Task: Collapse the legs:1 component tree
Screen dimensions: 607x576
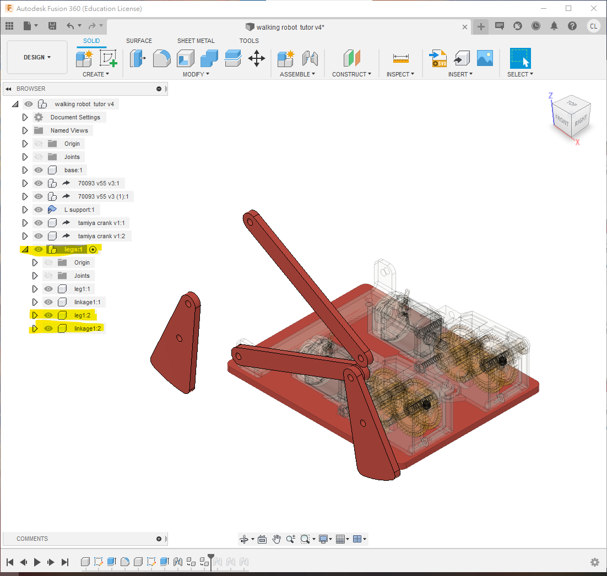Action: [x=25, y=249]
